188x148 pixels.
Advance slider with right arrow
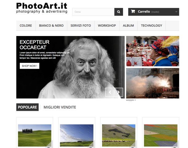[x=119, y=92]
